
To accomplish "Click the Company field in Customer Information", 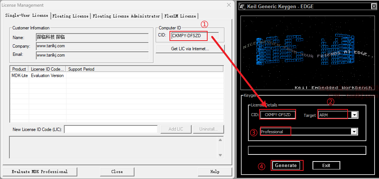I will [x=92, y=46].
